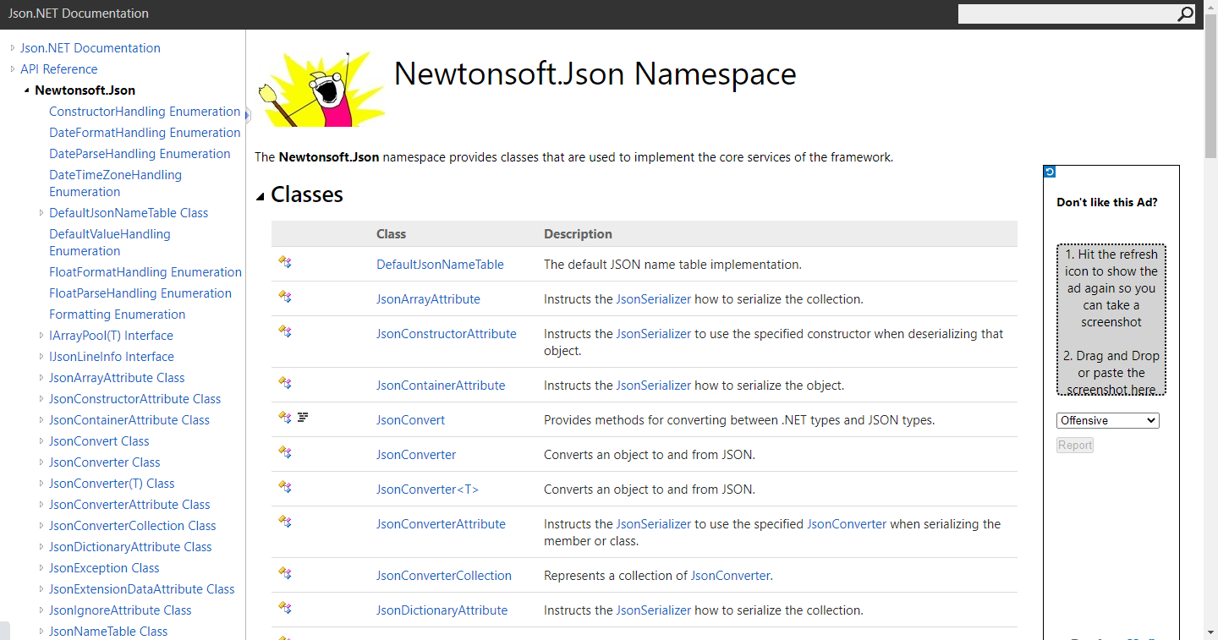Select DateFormatHandling Enumeration in sidebar
Image resolution: width=1218 pixels, height=640 pixels.
(x=145, y=133)
